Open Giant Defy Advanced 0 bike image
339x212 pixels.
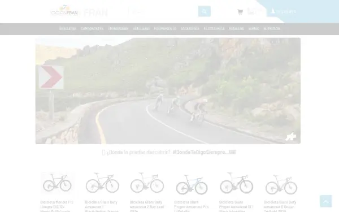(281, 184)
